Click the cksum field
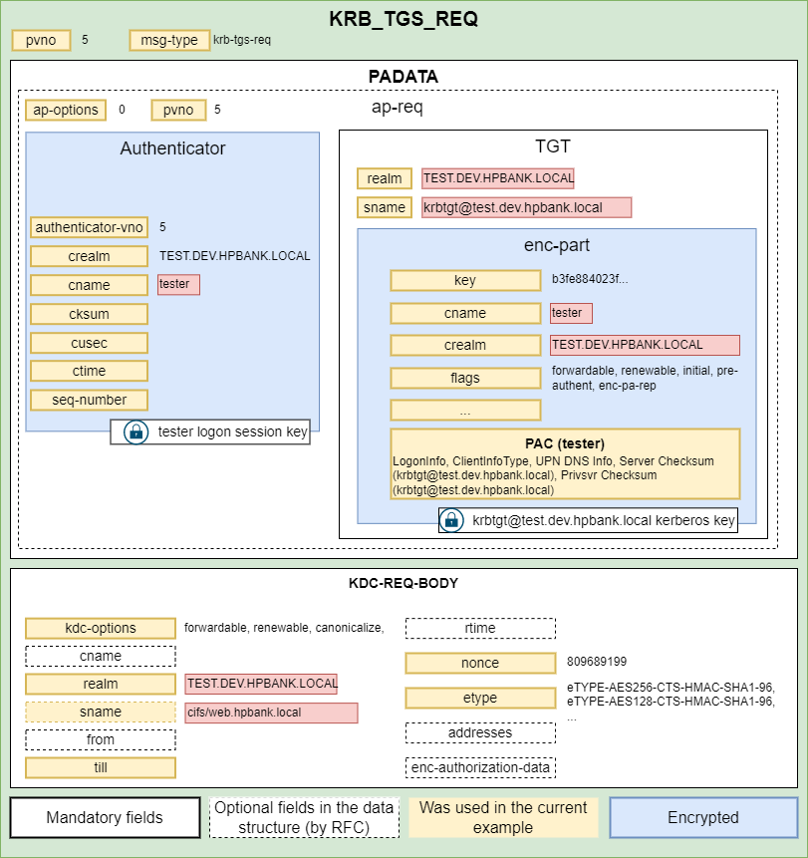The height and width of the screenshot is (858, 808). click(90, 314)
